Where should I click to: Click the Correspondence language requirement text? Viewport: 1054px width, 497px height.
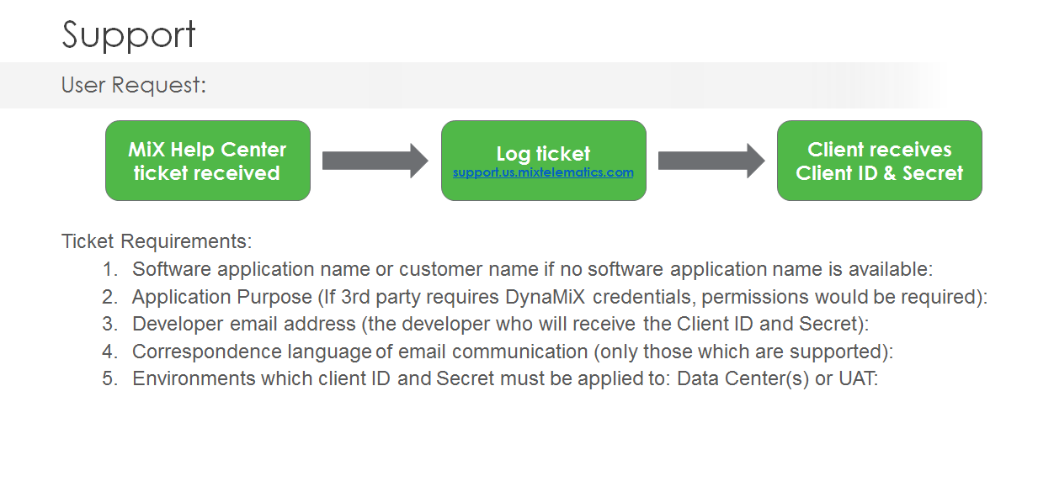[x=512, y=351]
